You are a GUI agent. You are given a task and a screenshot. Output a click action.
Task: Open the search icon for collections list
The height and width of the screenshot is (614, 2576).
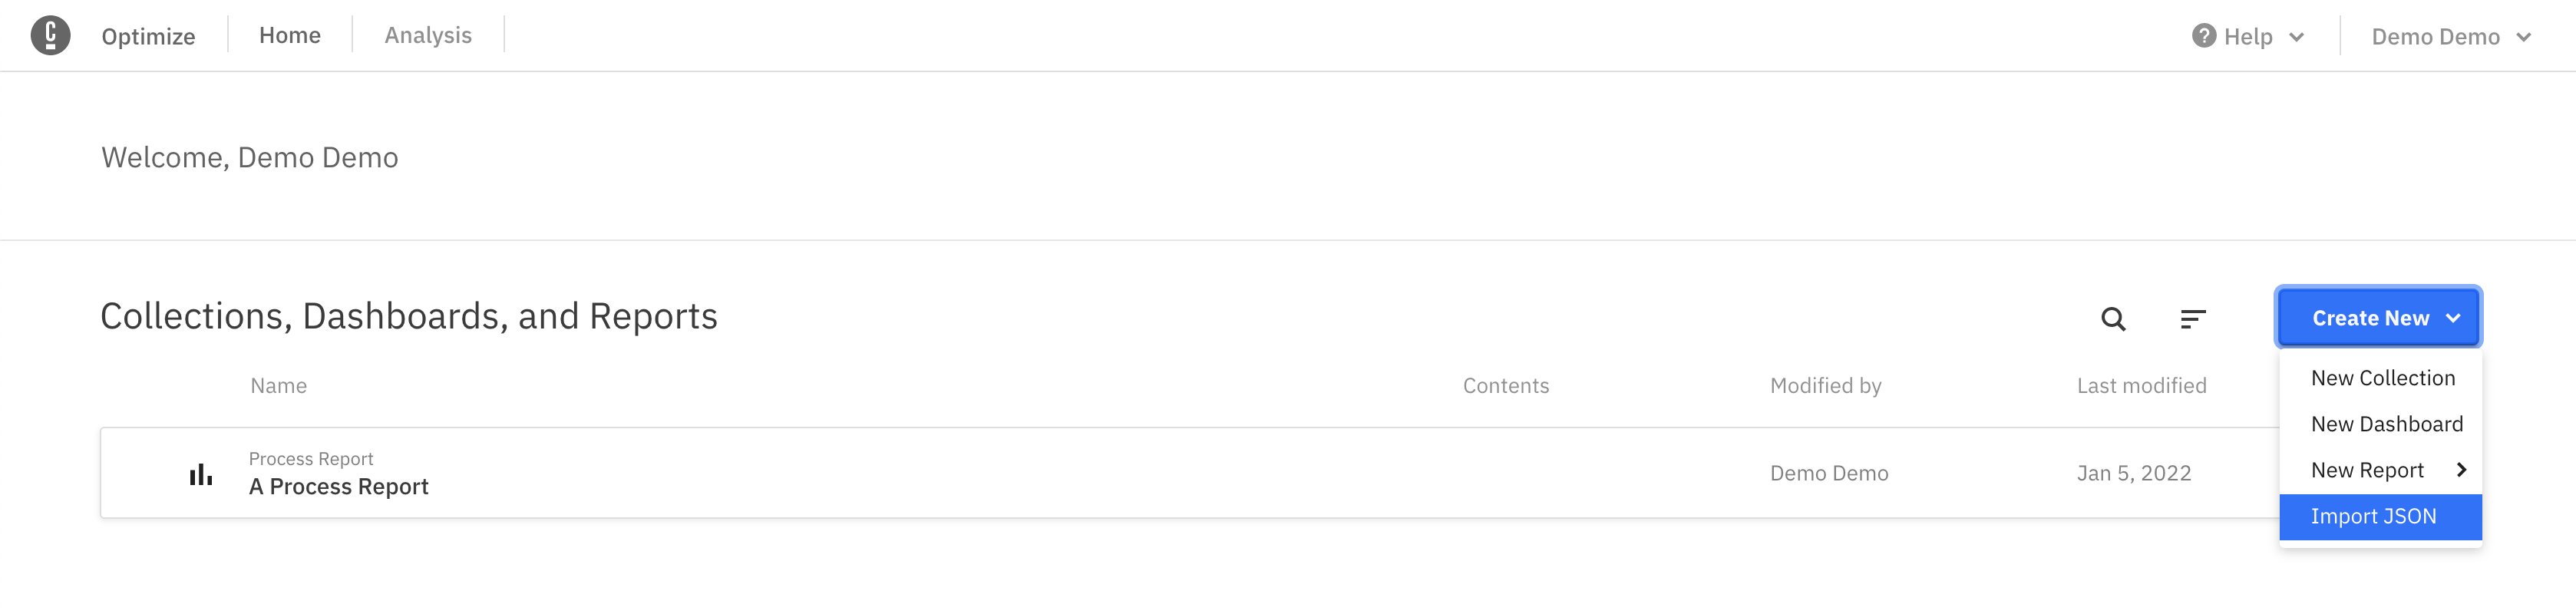point(2113,319)
